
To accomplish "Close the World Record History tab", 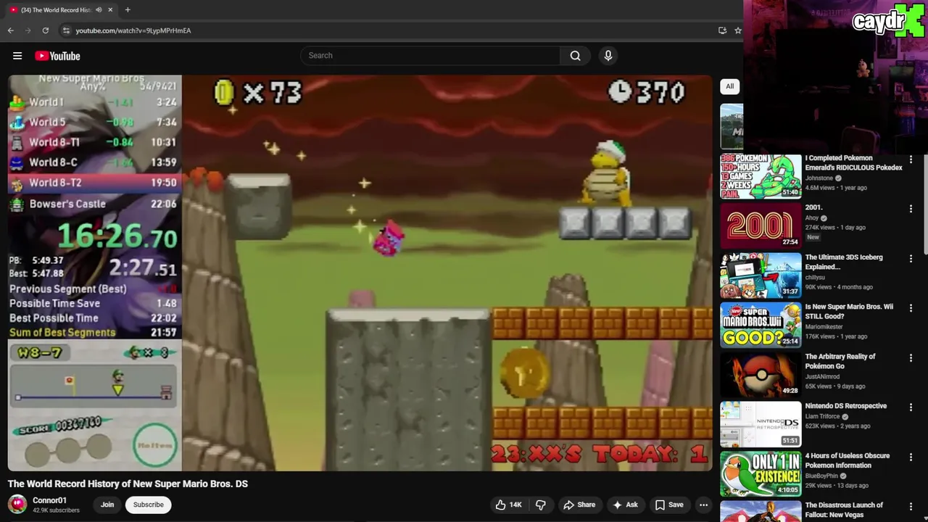I will [110, 10].
